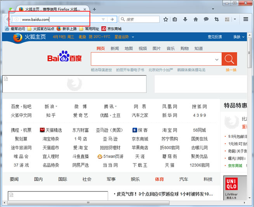Click the Baidu logo

click(x=64, y=56)
